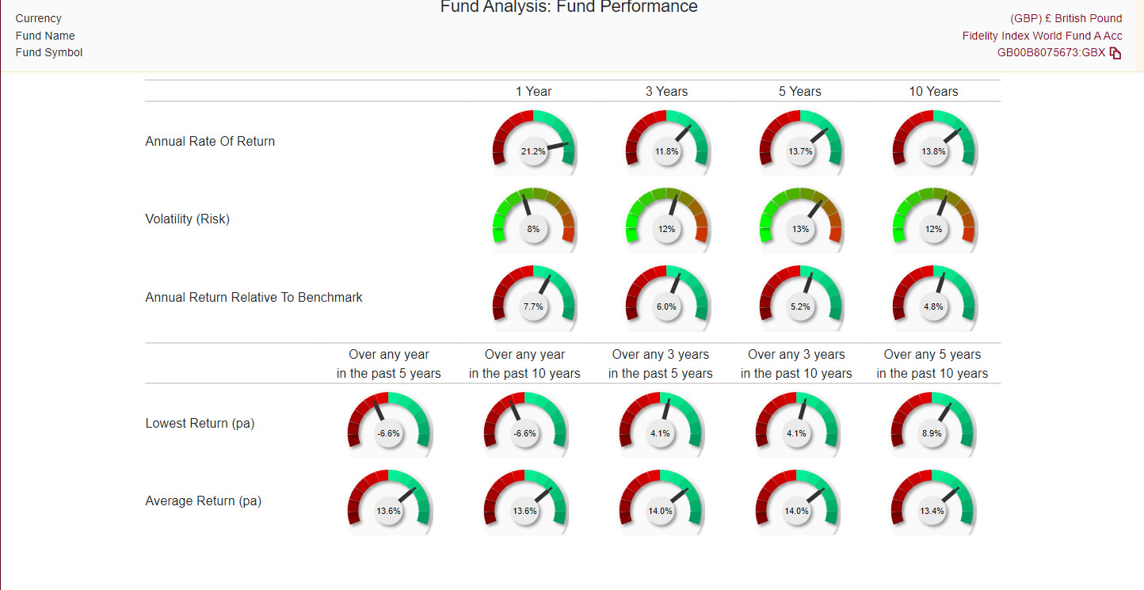Click the 1 Year benchmark gauge showing 7.7%
This screenshot has height=590, width=1144.
click(533, 297)
